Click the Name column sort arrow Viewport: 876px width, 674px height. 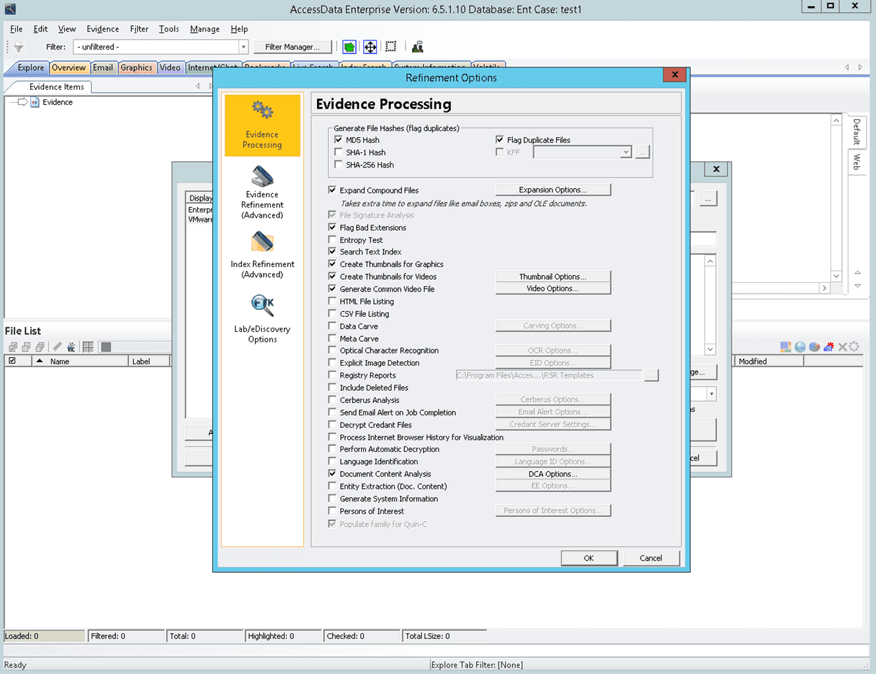click(x=40, y=361)
